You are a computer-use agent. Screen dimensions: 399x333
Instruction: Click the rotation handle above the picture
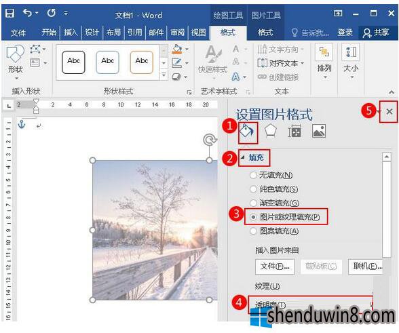point(210,140)
